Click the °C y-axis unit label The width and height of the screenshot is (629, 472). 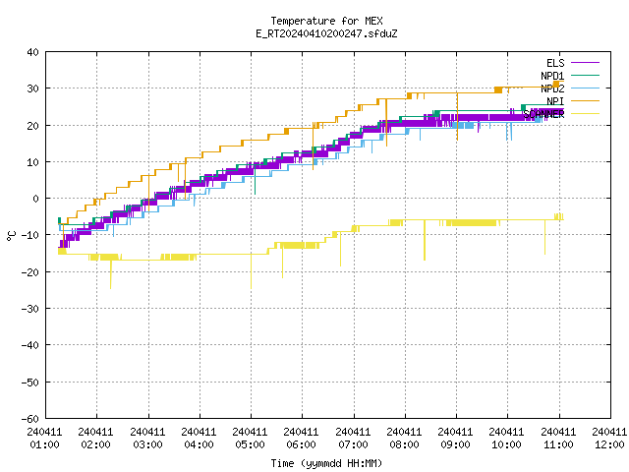coord(11,236)
